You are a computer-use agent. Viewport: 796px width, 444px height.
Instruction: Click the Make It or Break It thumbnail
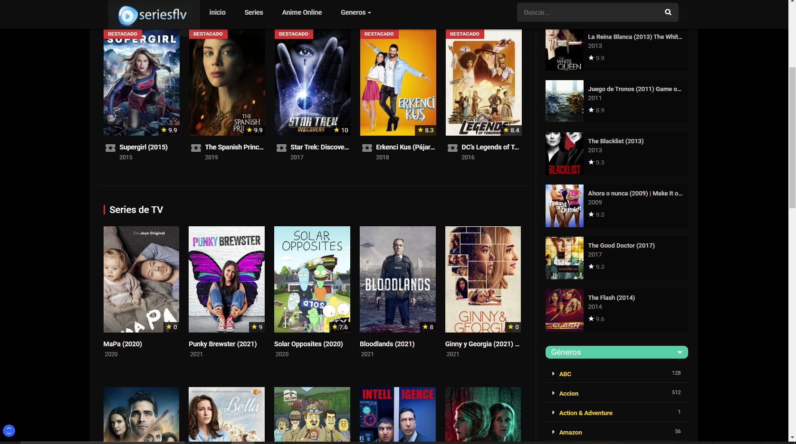[x=565, y=206]
